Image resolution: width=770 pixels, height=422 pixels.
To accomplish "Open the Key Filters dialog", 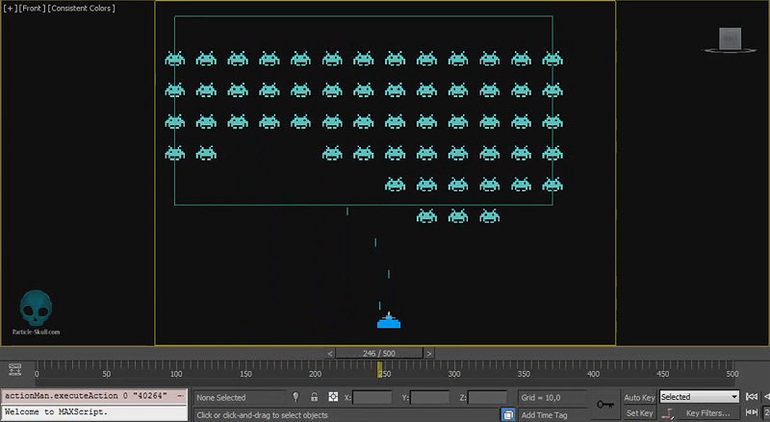I will click(706, 413).
